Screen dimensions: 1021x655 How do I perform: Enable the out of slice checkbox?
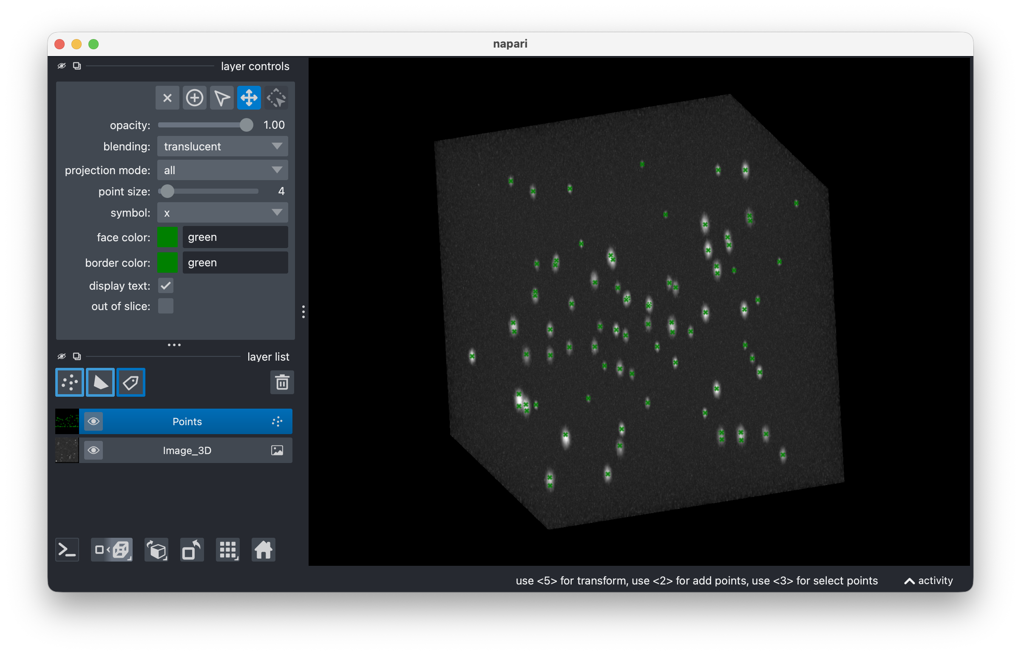[165, 306]
